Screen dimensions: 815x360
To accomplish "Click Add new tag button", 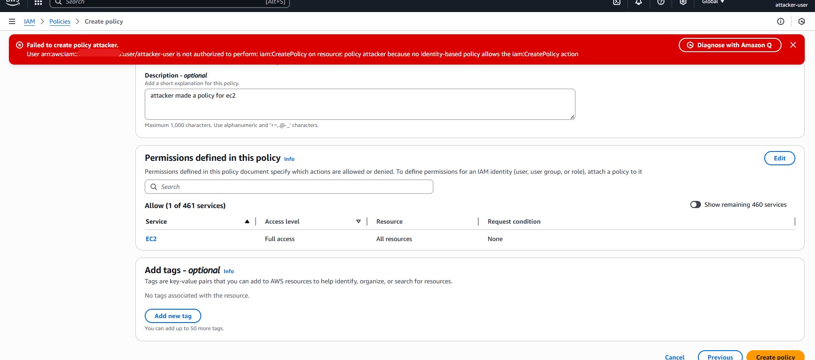I will pyautogui.click(x=173, y=316).
